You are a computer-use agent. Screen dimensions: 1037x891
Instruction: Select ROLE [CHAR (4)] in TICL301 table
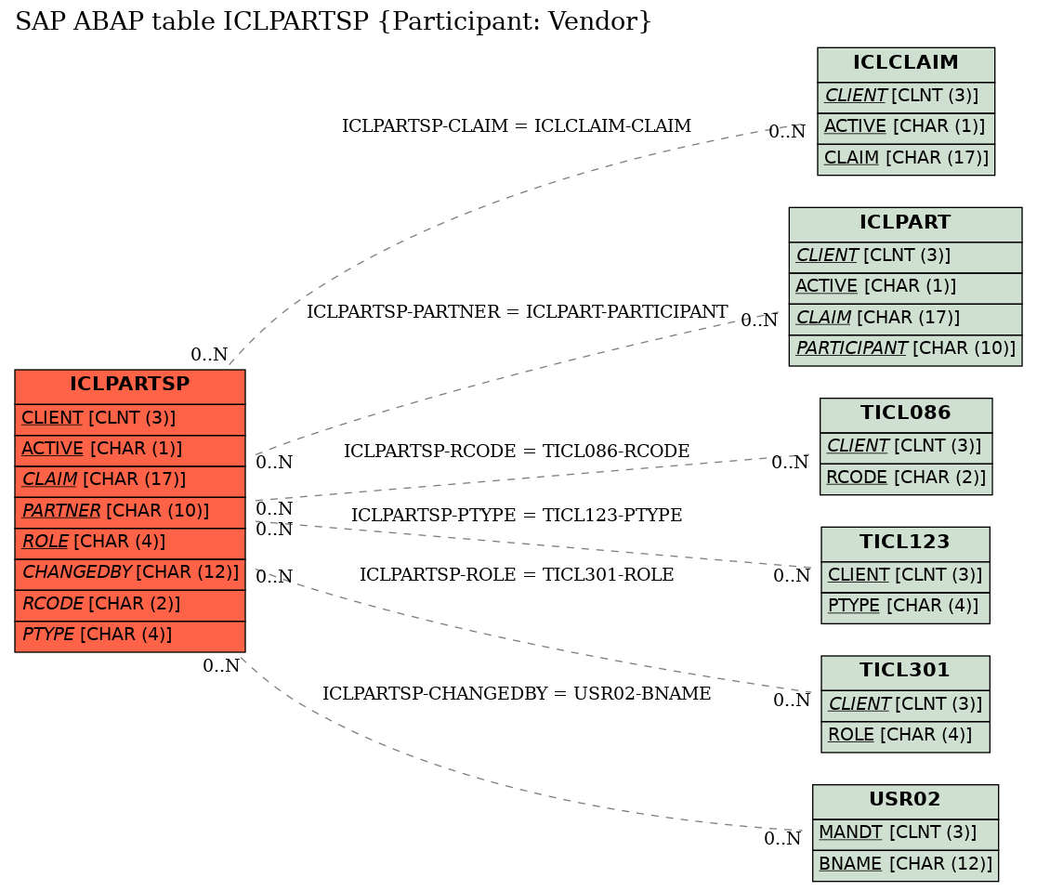(905, 736)
